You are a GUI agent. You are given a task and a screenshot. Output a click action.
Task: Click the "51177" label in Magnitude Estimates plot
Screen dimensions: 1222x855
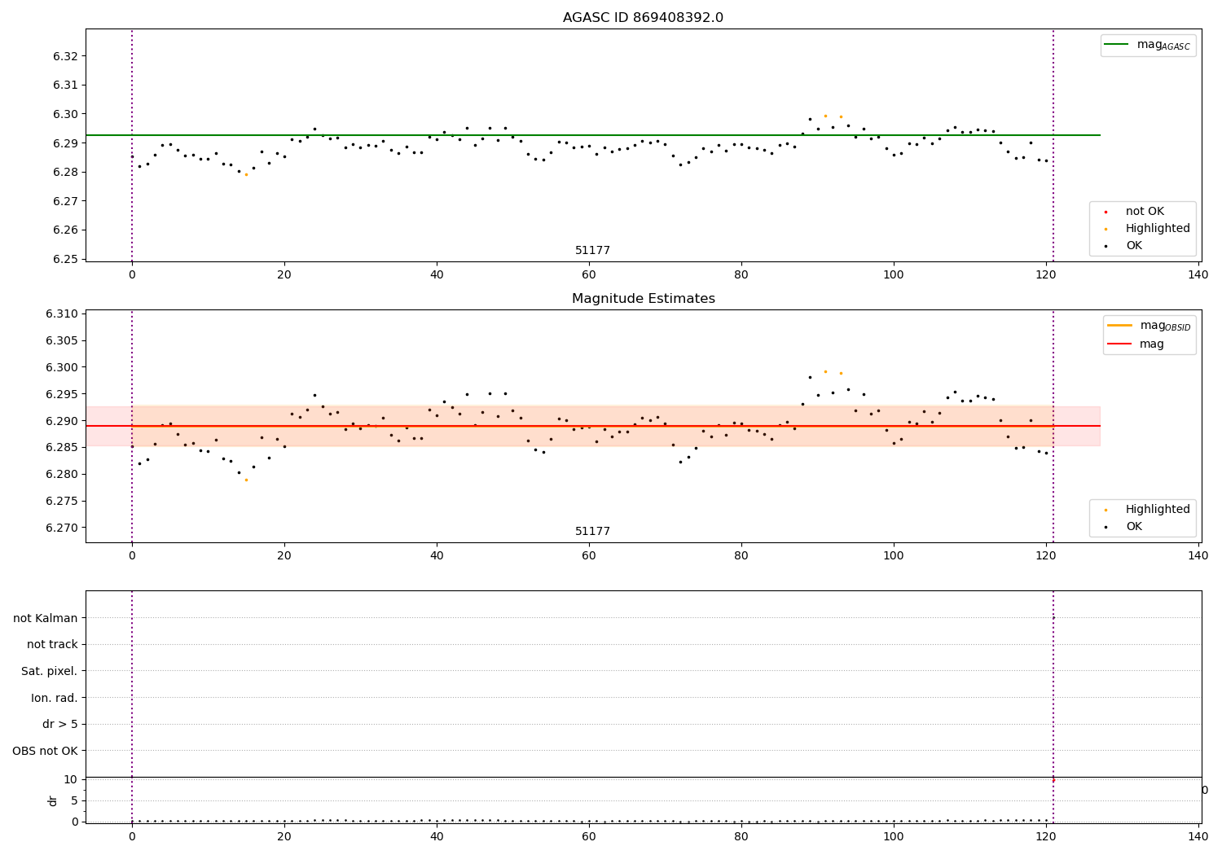click(x=592, y=532)
